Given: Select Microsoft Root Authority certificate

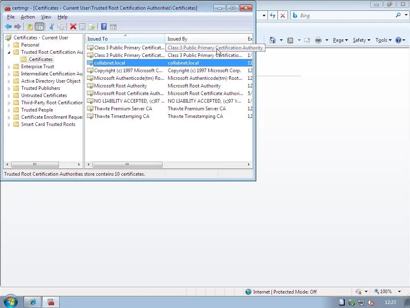Looking at the screenshot, I should click(169, 86).
